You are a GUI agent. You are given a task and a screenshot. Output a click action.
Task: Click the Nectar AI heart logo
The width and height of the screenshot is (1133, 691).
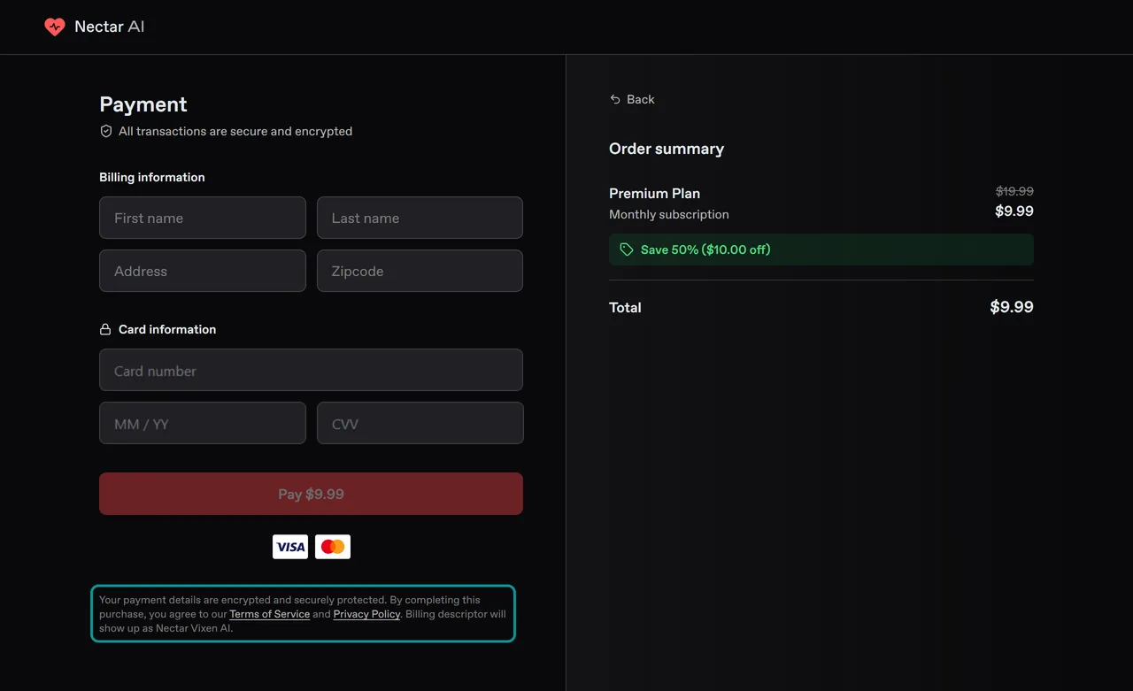[55, 27]
